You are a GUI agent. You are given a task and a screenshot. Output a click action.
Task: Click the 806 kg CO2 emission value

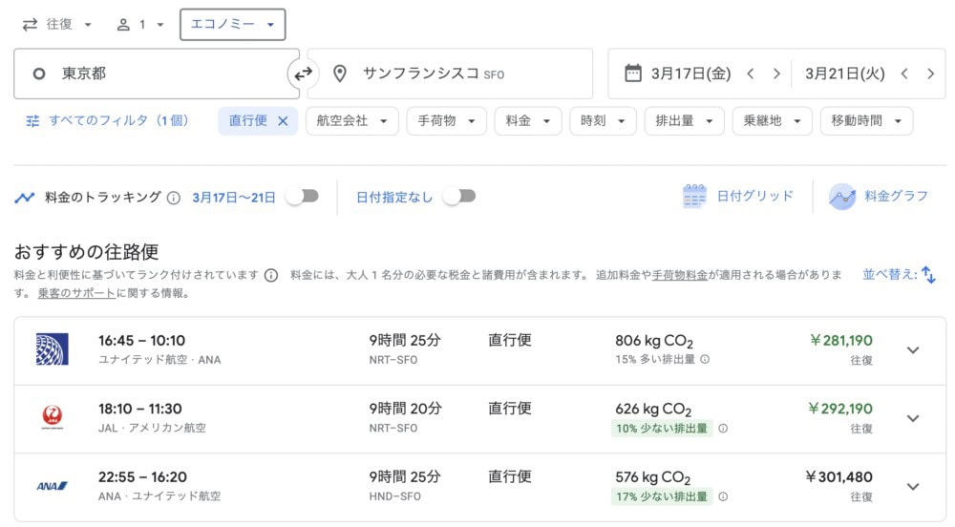tap(654, 342)
